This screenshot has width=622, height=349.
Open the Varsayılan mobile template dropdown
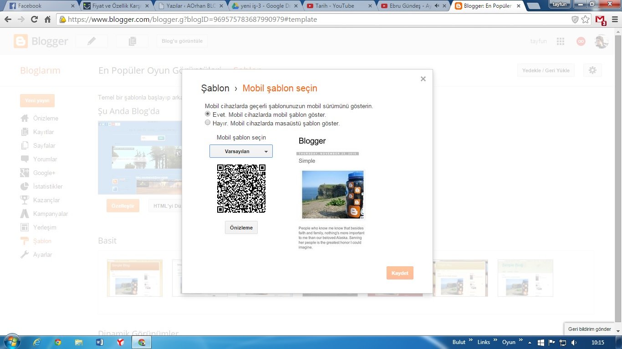(241, 151)
